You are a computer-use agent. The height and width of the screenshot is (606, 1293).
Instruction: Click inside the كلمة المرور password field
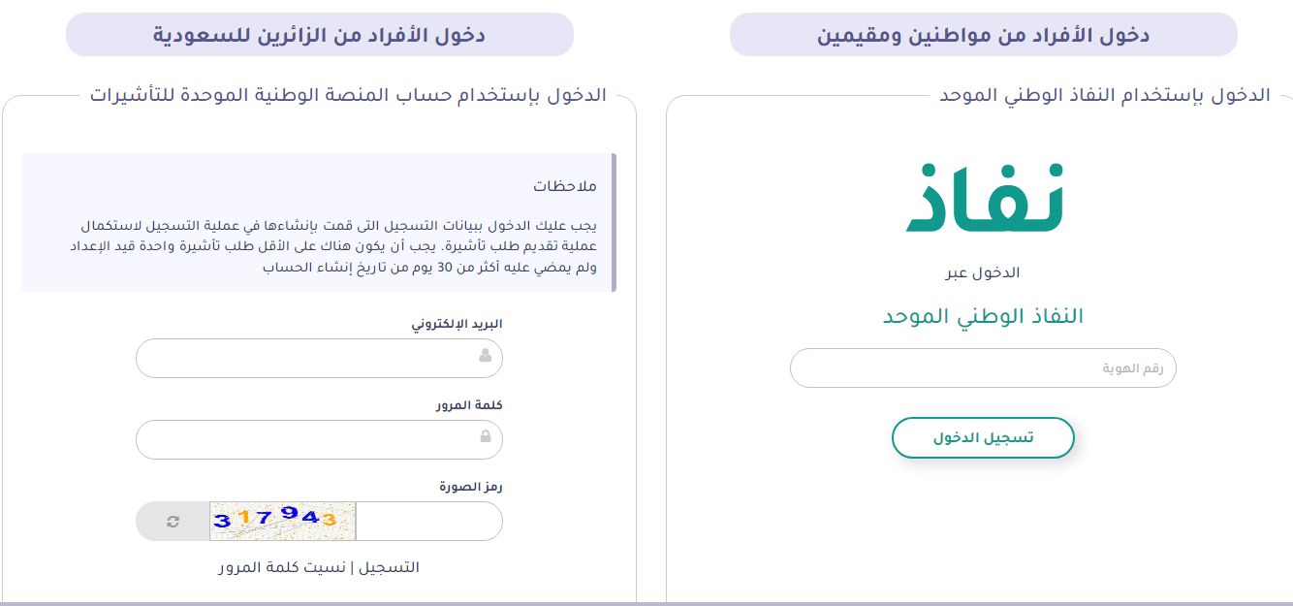320,439
